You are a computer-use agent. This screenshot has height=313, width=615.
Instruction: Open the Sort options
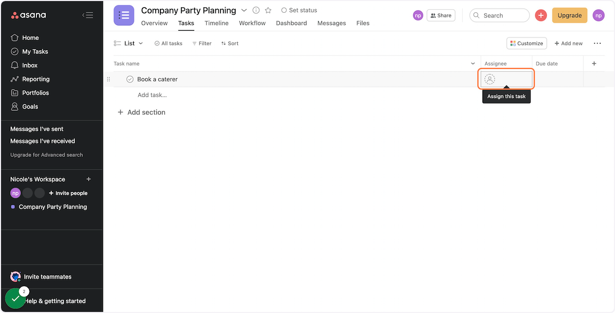click(230, 44)
